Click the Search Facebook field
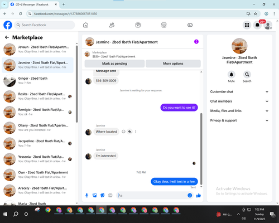The width and height of the screenshot is (279, 223). tap(45, 25)
